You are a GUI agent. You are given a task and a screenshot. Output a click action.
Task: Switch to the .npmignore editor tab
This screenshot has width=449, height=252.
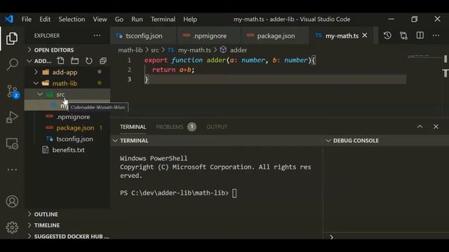point(209,36)
